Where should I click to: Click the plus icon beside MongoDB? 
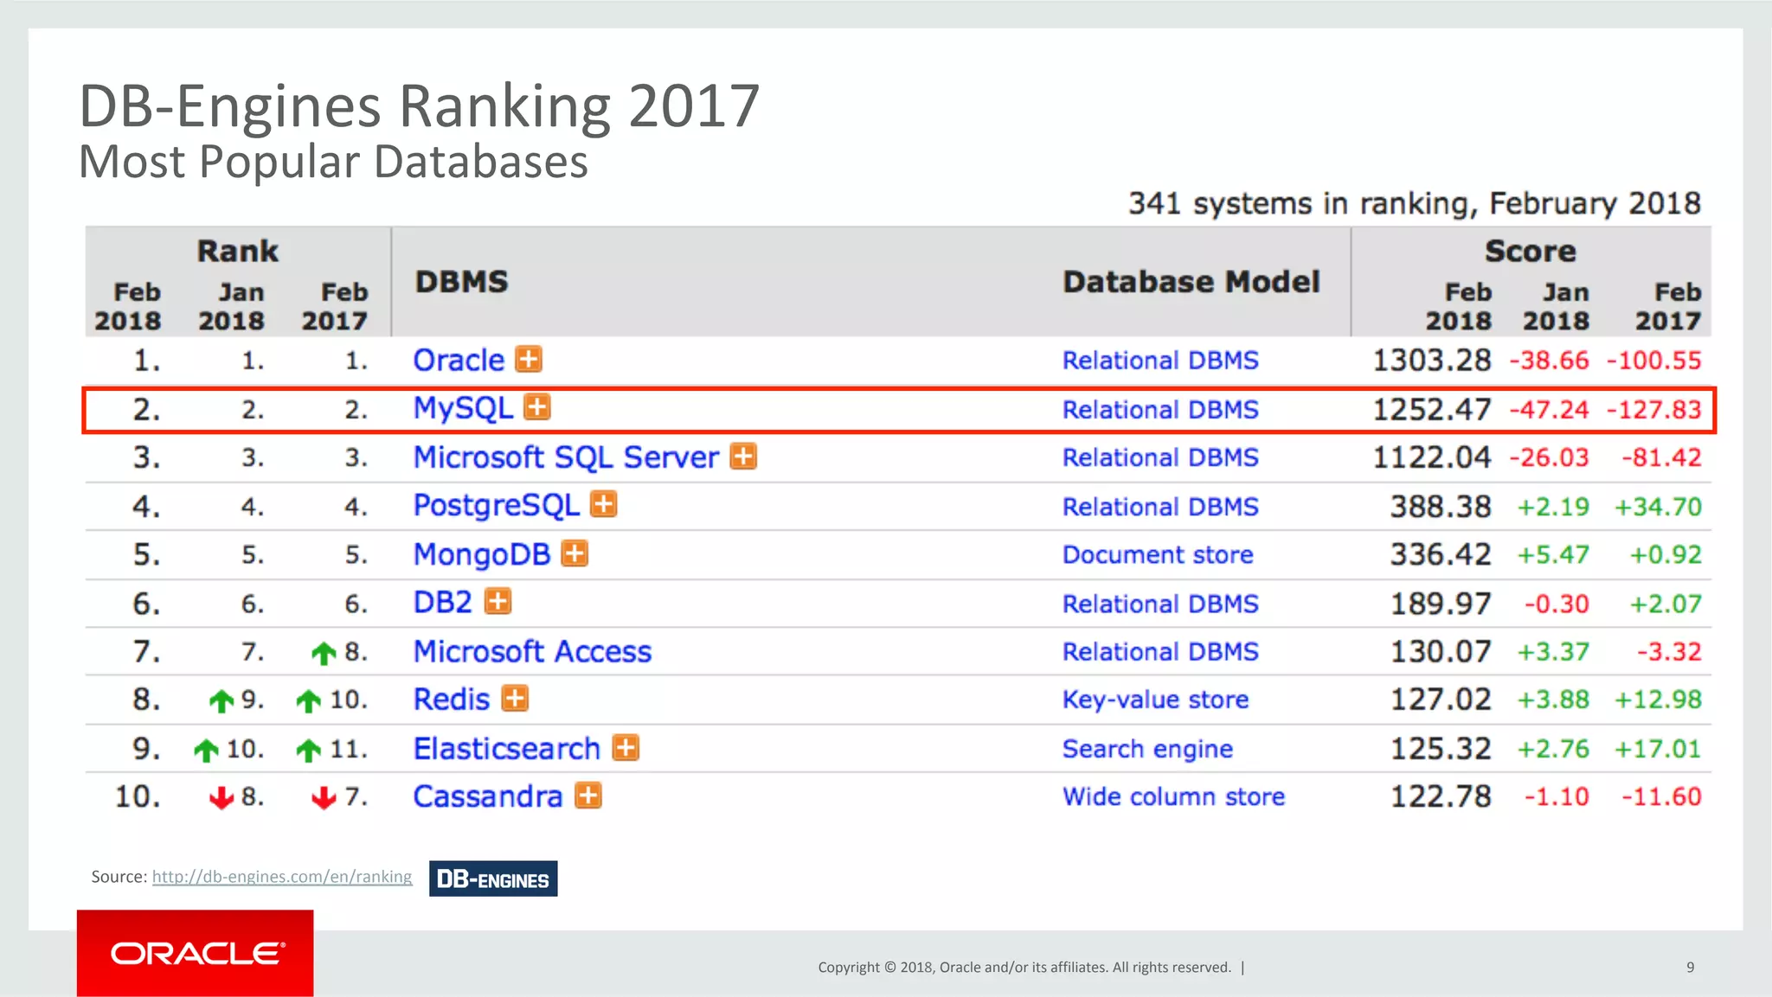tap(575, 553)
